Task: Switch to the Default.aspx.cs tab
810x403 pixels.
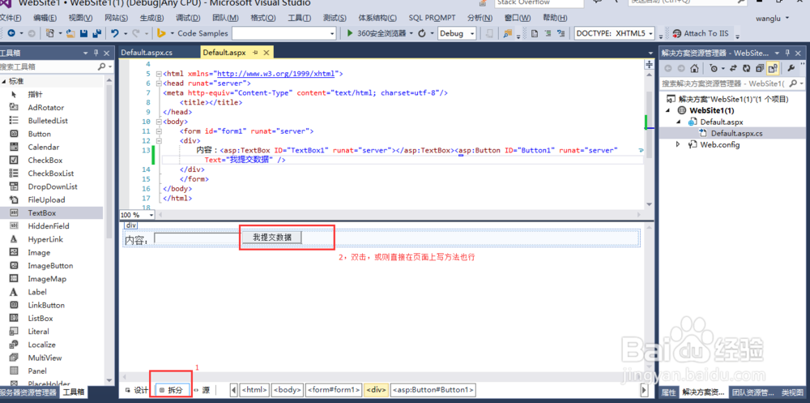Action: point(147,53)
